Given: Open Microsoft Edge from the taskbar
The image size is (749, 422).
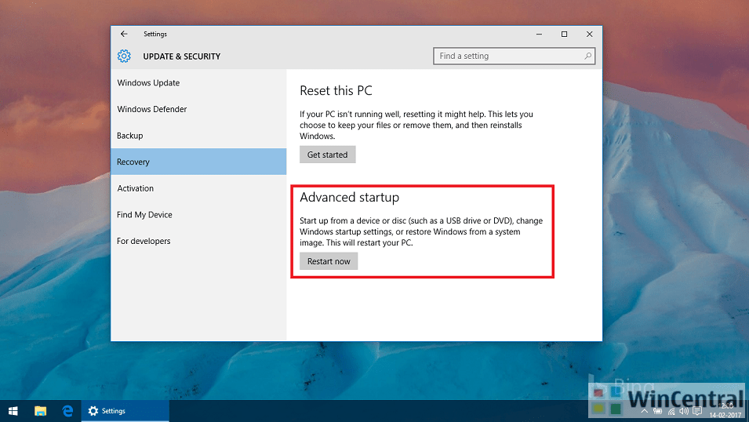Looking at the screenshot, I should [x=67, y=411].
